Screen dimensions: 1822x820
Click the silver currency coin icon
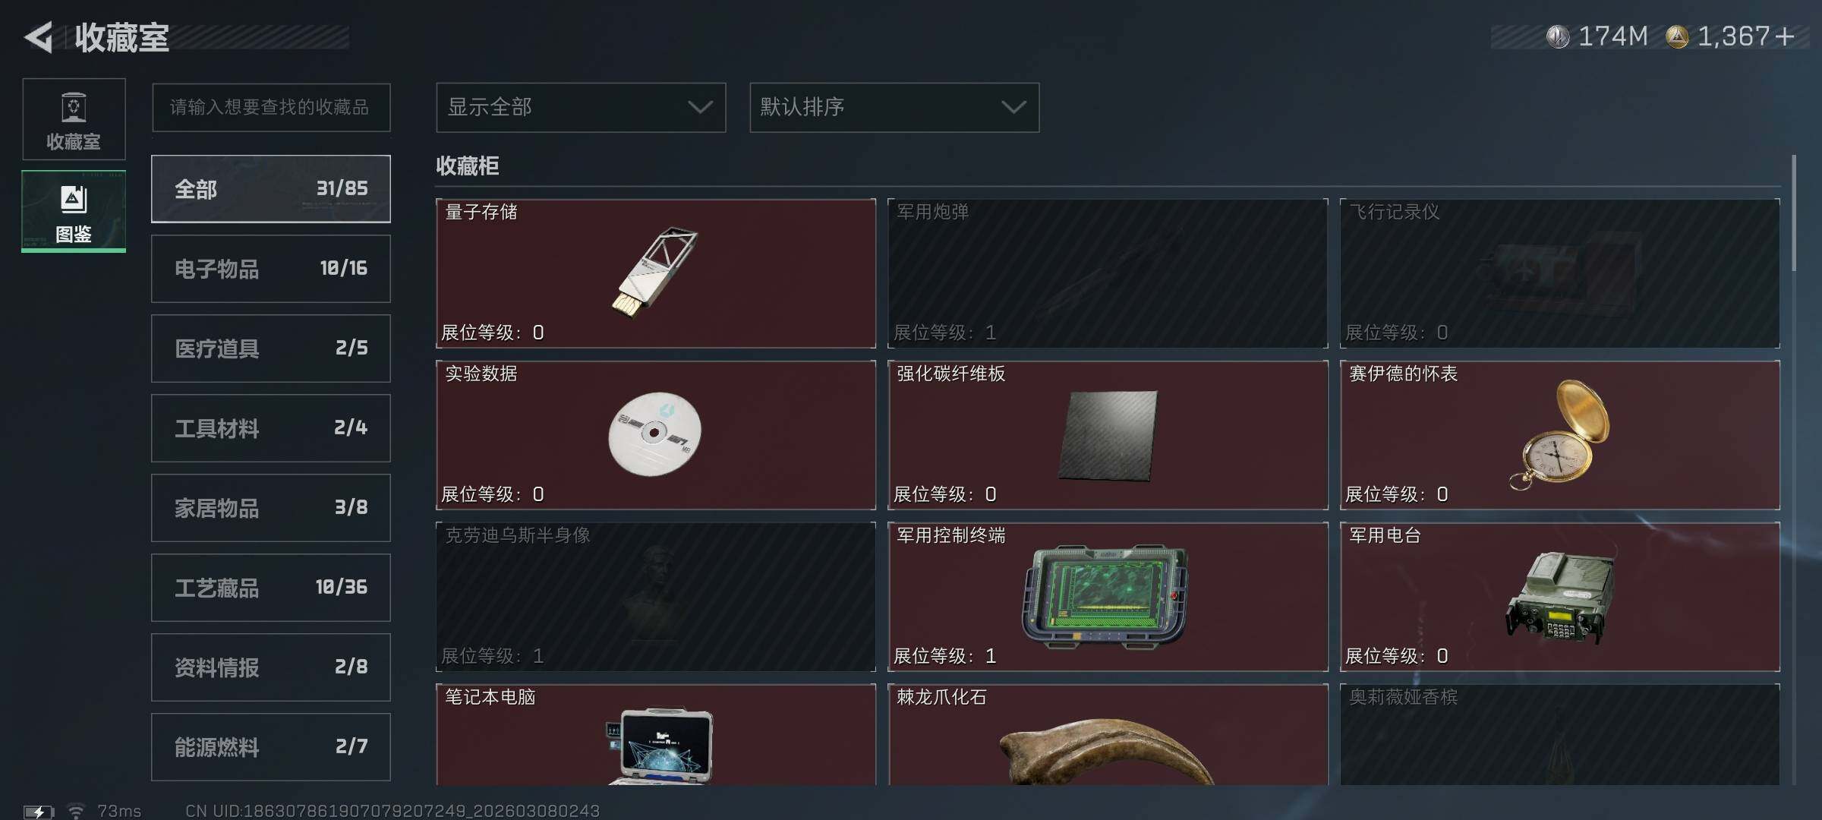1558,36
